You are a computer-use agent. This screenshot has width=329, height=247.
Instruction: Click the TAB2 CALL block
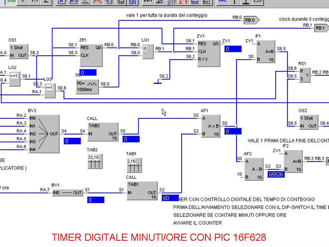coord(103,132)
